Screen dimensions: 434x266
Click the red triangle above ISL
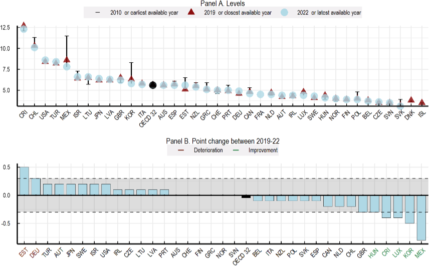click(x=422, y=102)
